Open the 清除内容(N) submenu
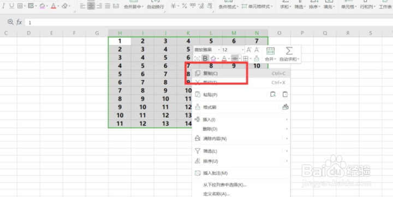Screen dimensions: 393x197 click(241, 139)
